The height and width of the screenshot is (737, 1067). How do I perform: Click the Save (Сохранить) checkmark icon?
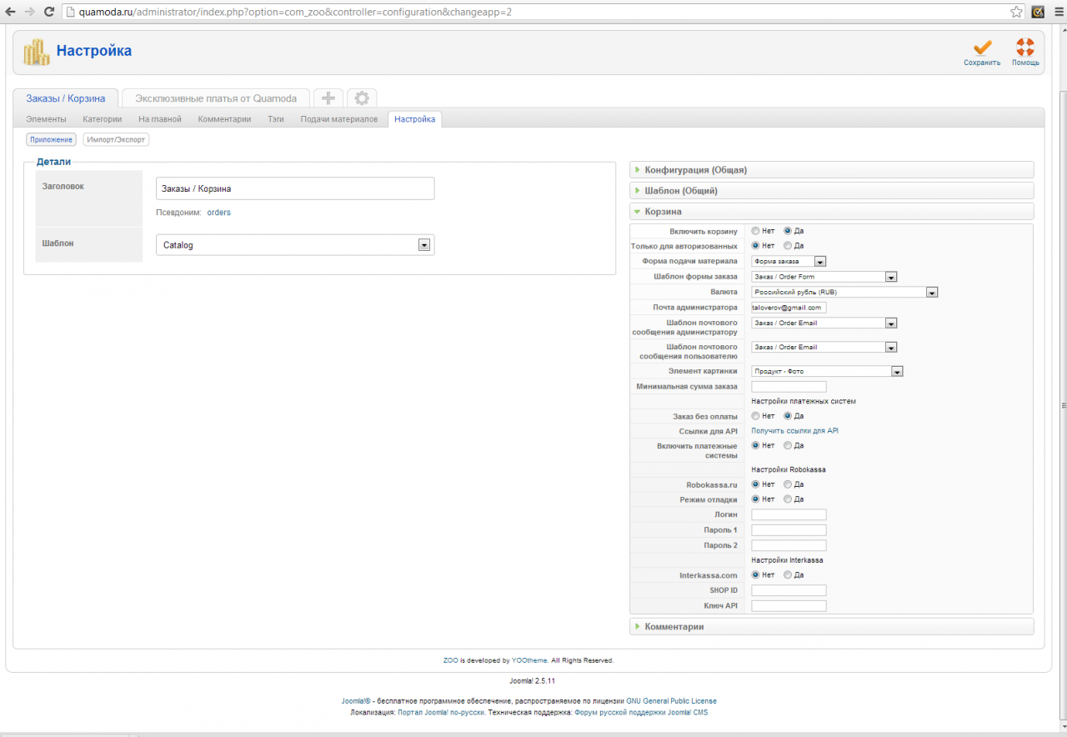[982, 48]
